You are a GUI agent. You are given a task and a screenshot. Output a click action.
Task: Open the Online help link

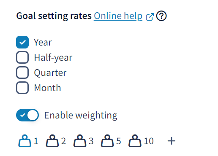118,16
